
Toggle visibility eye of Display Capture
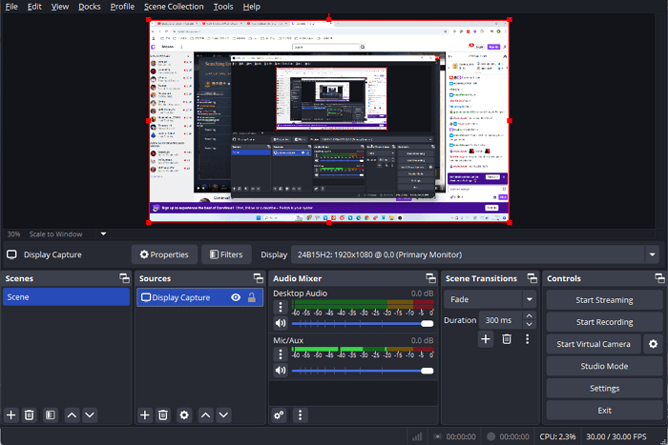(x=236, y=297)
